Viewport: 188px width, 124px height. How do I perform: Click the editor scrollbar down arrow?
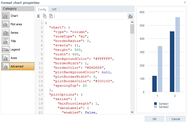tap(132, 112)
